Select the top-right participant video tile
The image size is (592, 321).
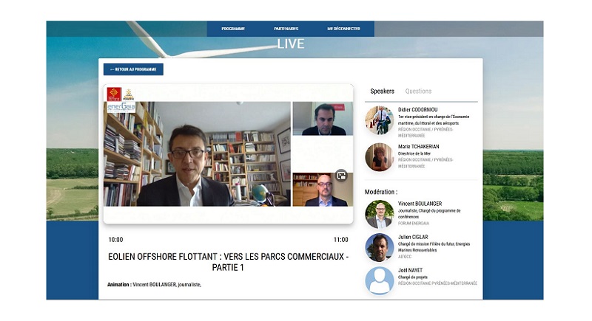[323, 119]
